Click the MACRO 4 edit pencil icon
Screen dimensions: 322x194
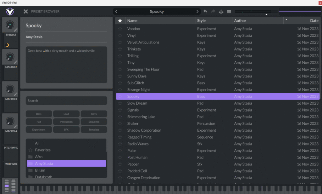(16, 126)
